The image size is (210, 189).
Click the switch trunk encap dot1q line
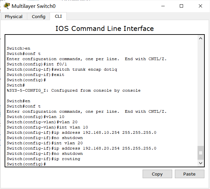pyautogui.click(x=62, y=69)
